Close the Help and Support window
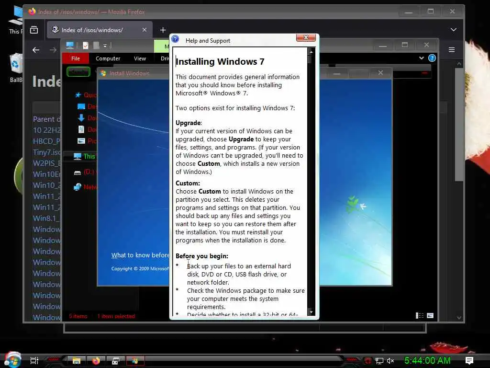490x368 pixels. (x=306, y=38)
